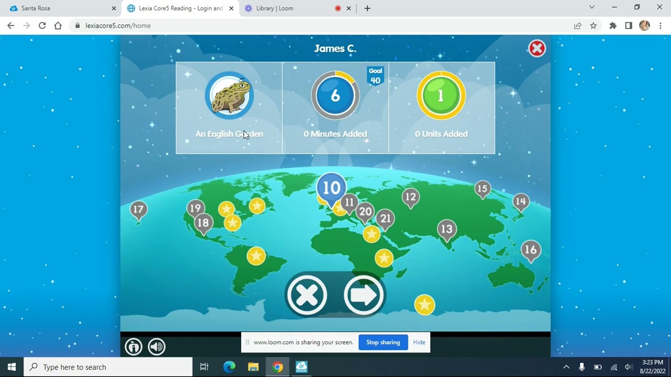Click the green 1 units circle

click(x=441, y=96)
